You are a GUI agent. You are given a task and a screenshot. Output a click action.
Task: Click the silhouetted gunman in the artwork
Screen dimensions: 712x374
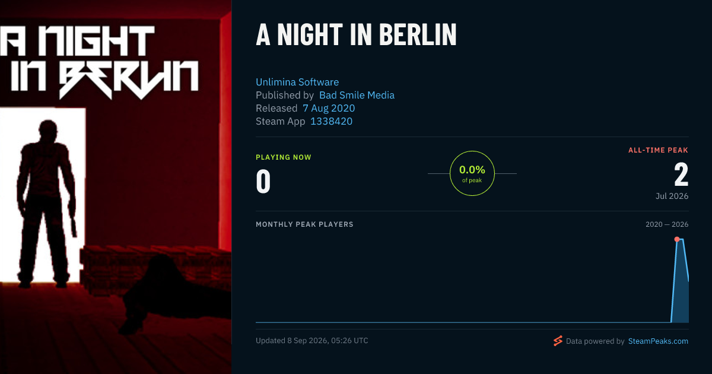47,202
